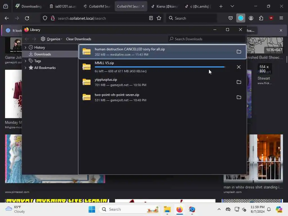Screen dimensions: 288x216
Task: Open tracking protection shield icon
Action: (x=45, y=18)
